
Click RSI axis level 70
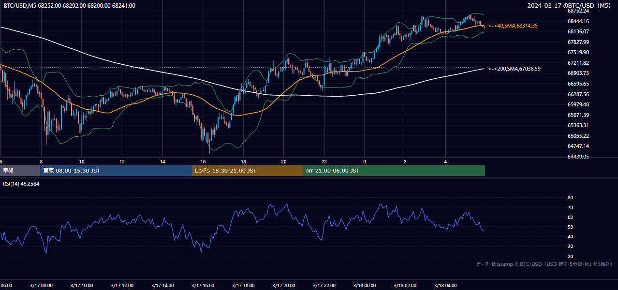pos(570,207)
